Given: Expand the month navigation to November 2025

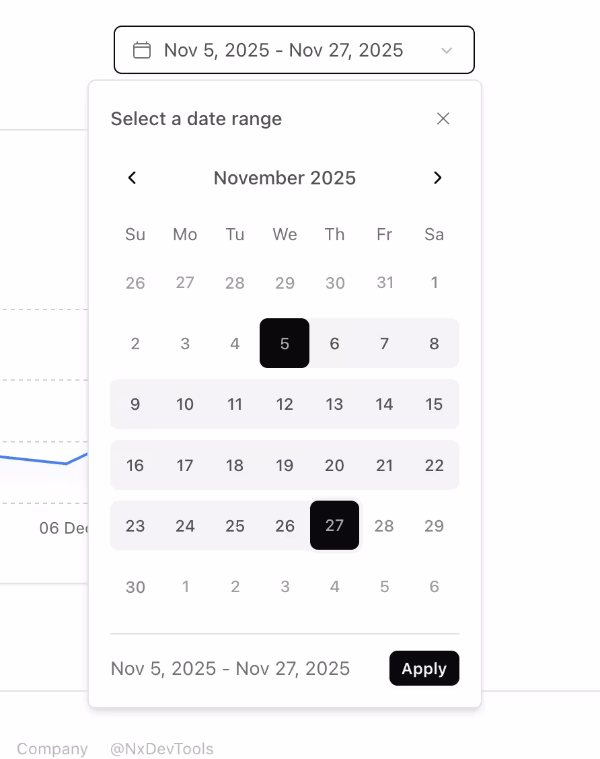Looking at the screenshot, I should click(285, 178).
